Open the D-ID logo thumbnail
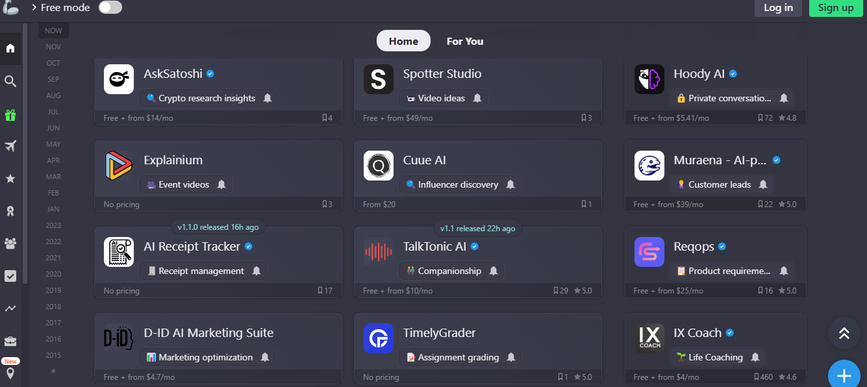 point(119,338)
